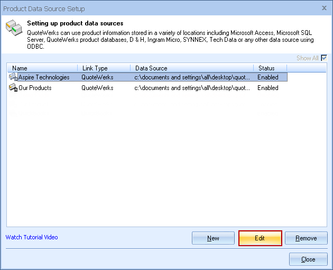Click the product data sources header icon

point(14,30)
